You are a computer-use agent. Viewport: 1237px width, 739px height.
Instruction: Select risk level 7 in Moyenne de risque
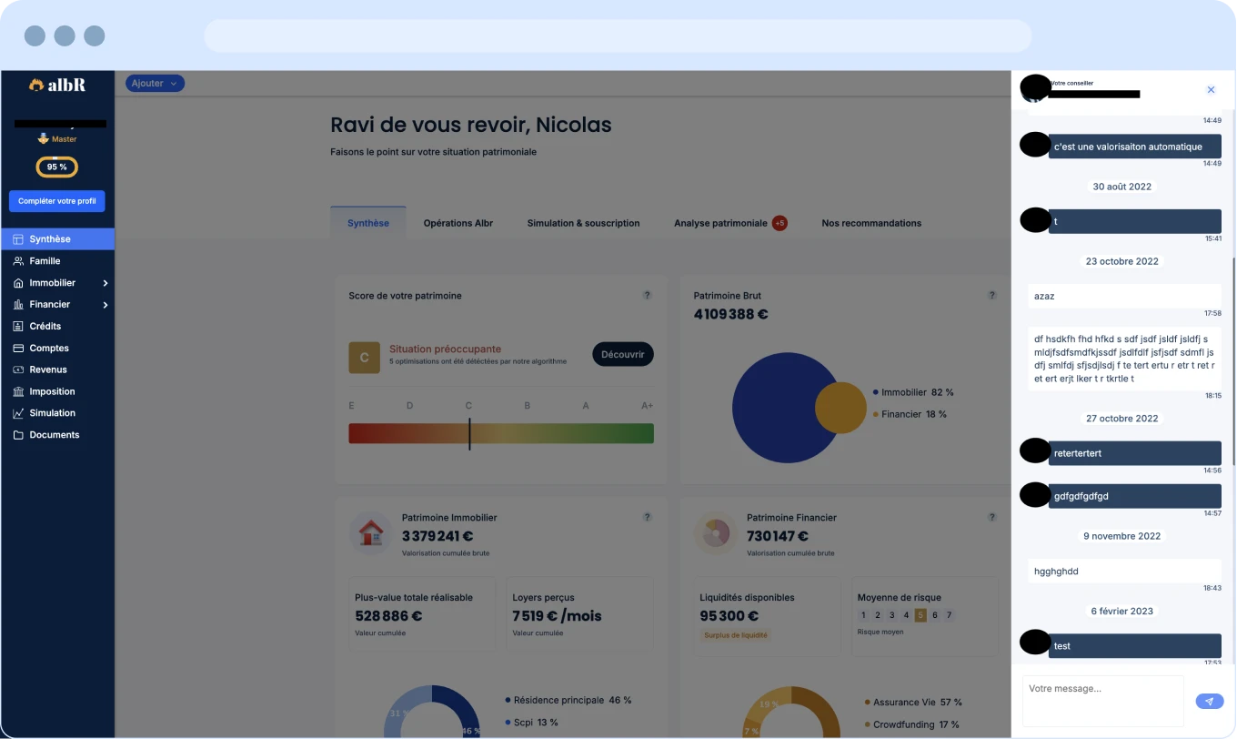click(x=949, y=615)
